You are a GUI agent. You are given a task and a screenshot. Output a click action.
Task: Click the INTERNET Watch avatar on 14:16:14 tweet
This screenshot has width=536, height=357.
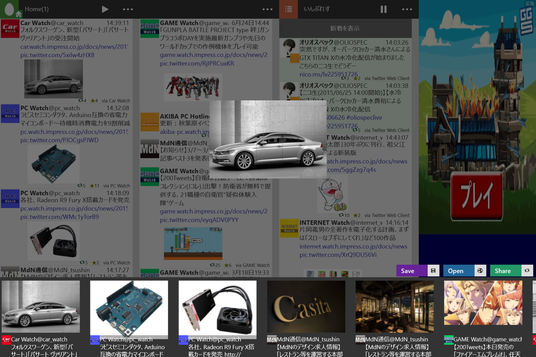[289, 228]
